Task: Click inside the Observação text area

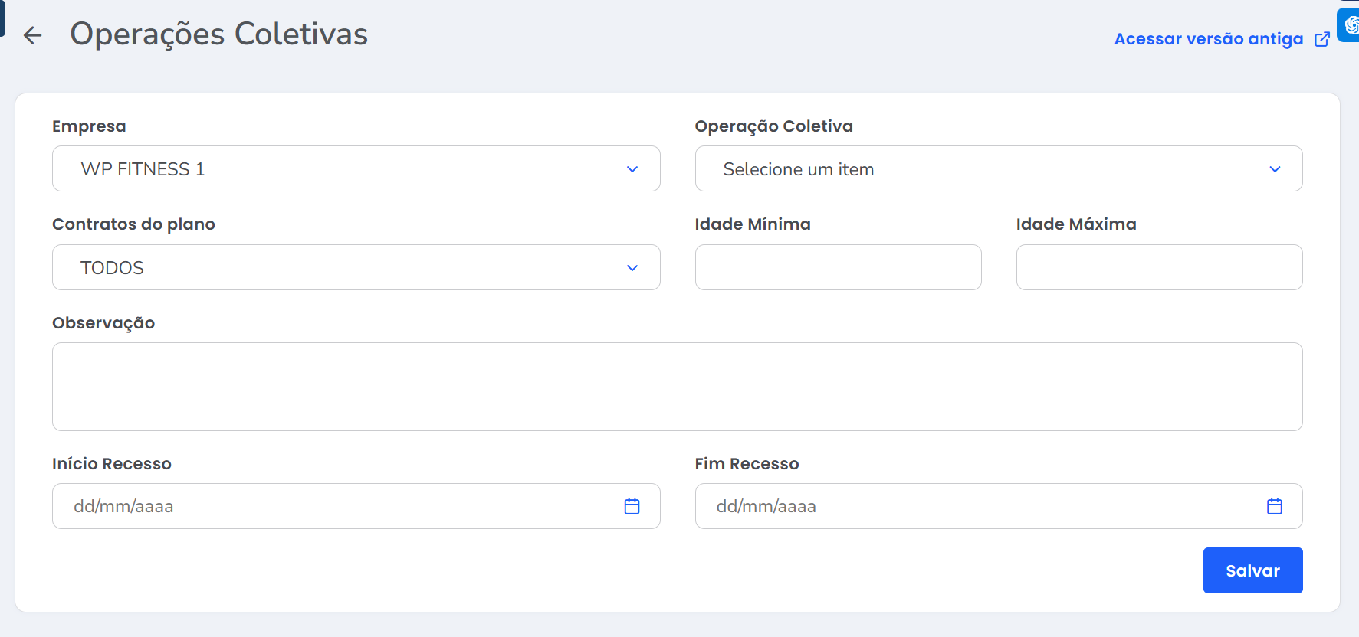Action: coord(677,387)
